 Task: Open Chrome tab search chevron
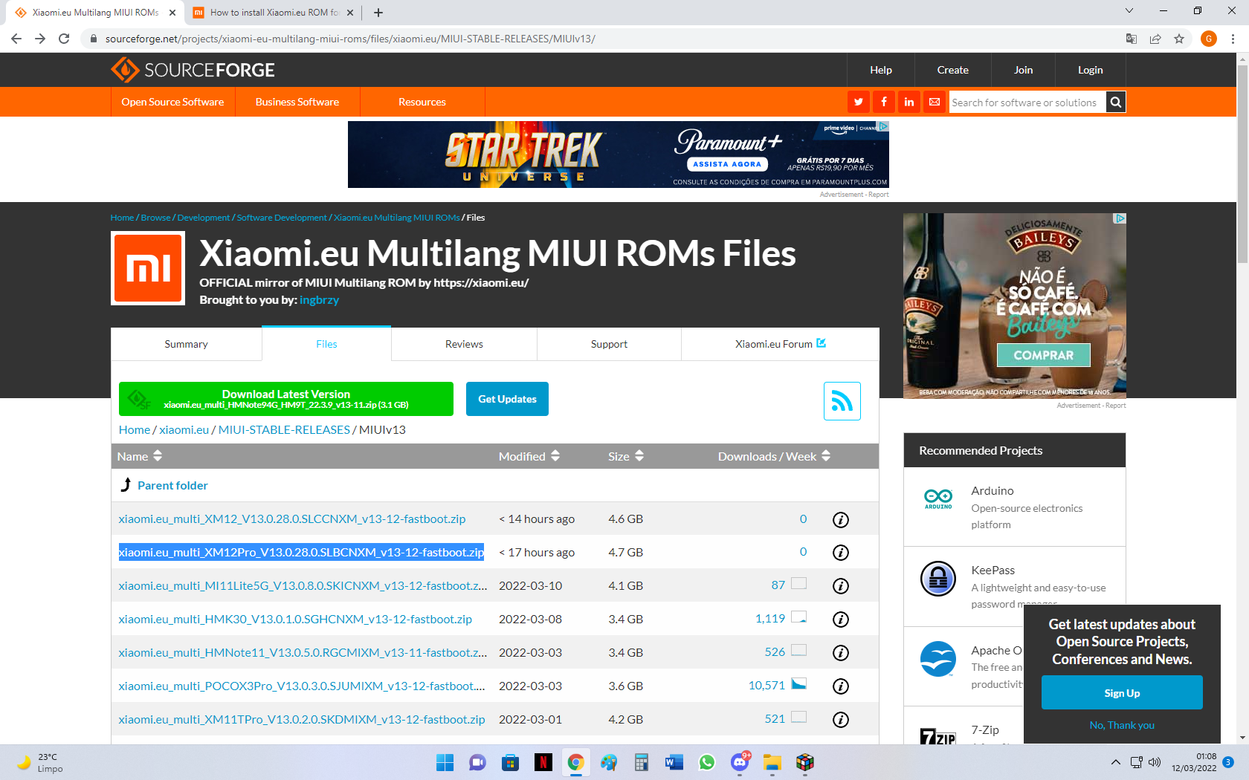point(1129,11)
